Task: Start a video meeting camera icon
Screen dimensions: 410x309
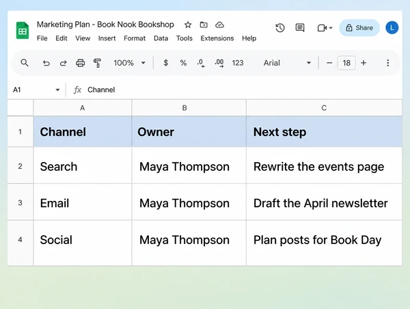Action: coord(322,28)
